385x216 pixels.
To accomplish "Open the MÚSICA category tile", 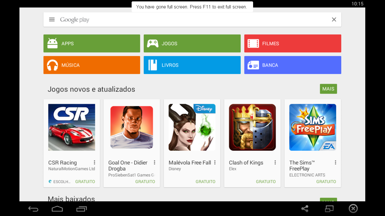I will click(92, 65).
